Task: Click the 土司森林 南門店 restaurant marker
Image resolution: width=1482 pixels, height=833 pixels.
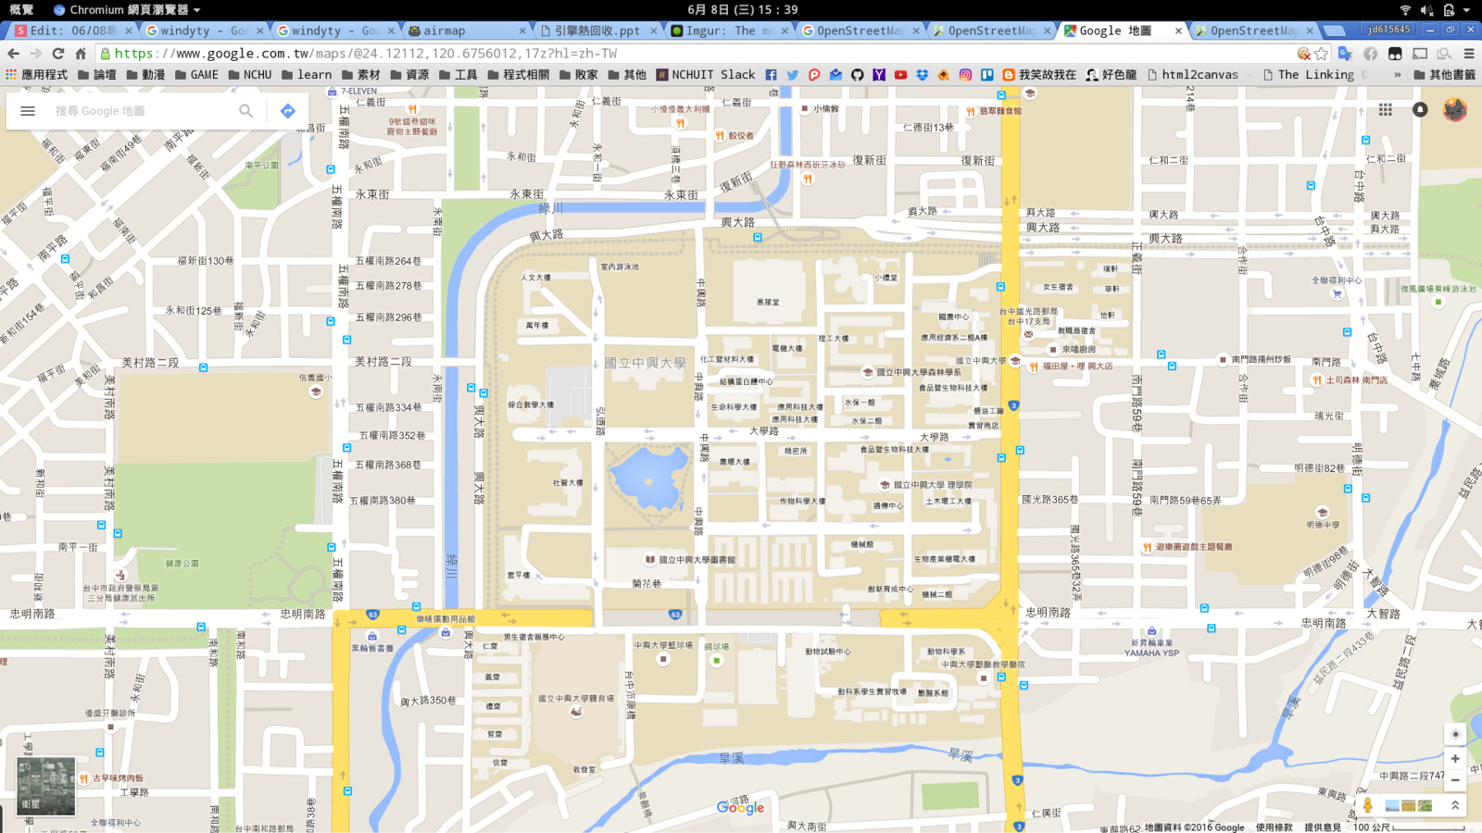Action: (1317, 379)
